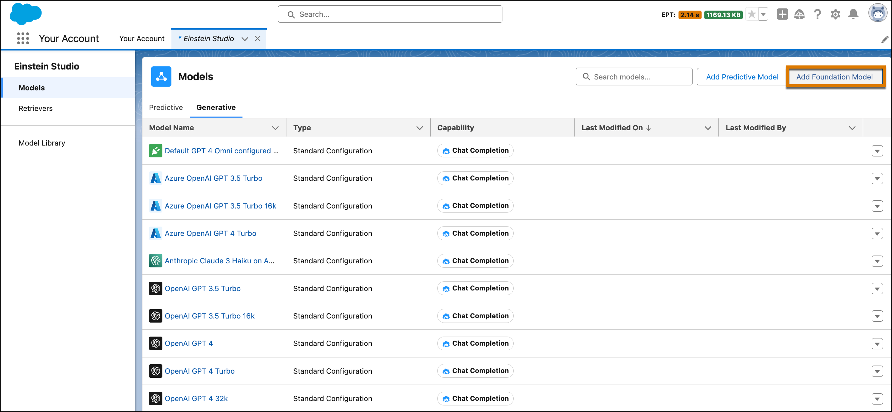
Task: Open the App Launcher grid icon
Action: [23, 38]
